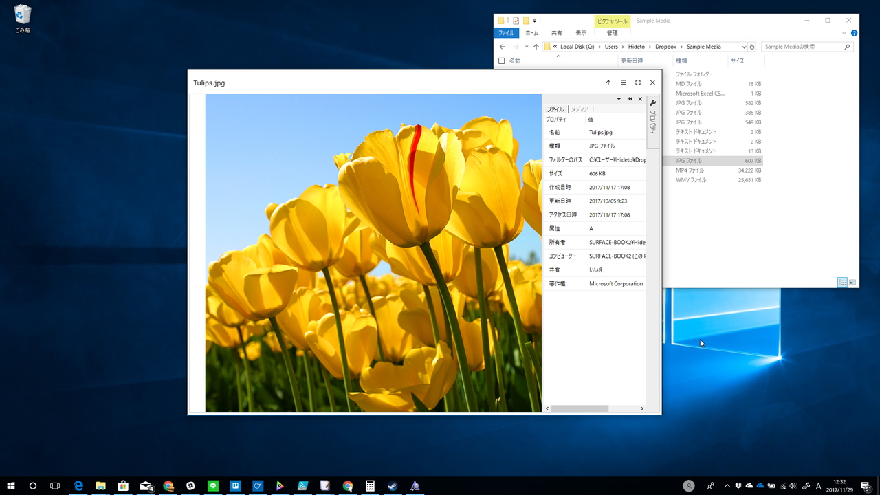Select the Tulips.jpg name value
880x495 pixels.
tap(601, 132)
